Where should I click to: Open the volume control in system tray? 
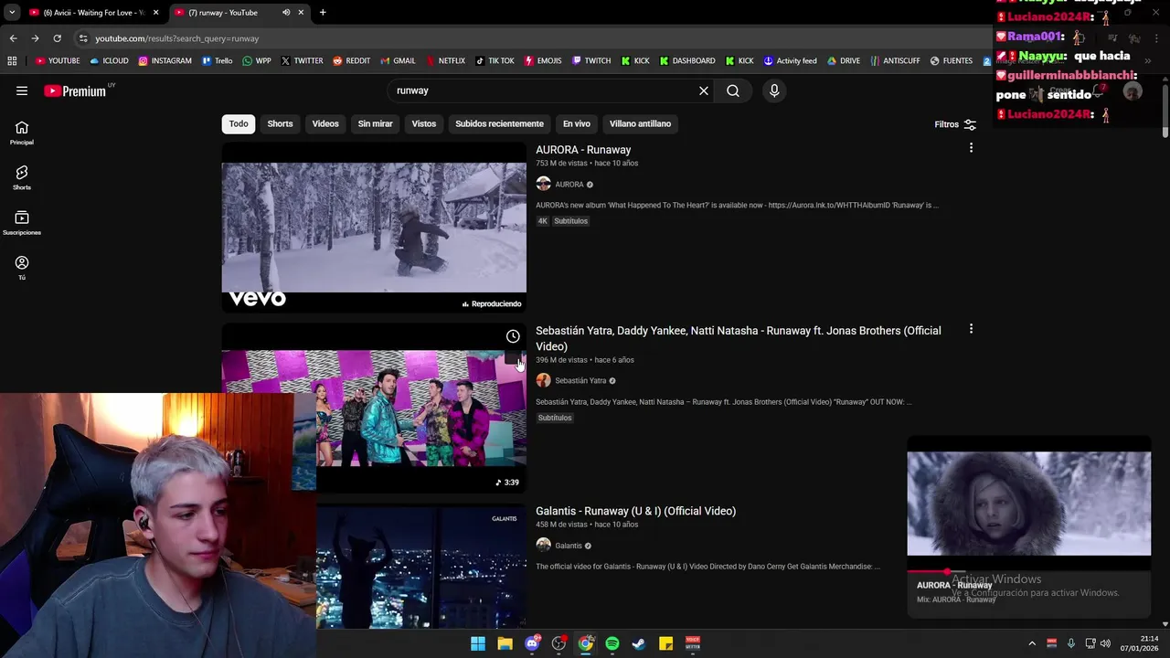1105,643
